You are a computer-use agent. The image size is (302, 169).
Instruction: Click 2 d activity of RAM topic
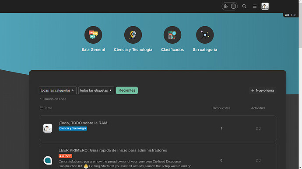[x=258, y=128]
